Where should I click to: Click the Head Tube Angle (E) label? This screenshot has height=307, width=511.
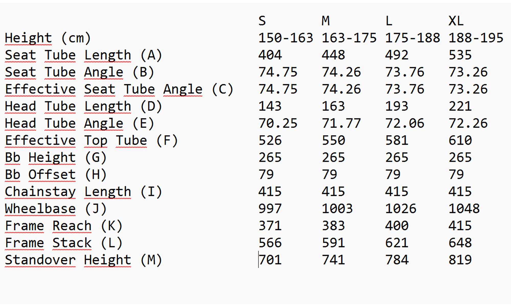(x=79, y=124)
